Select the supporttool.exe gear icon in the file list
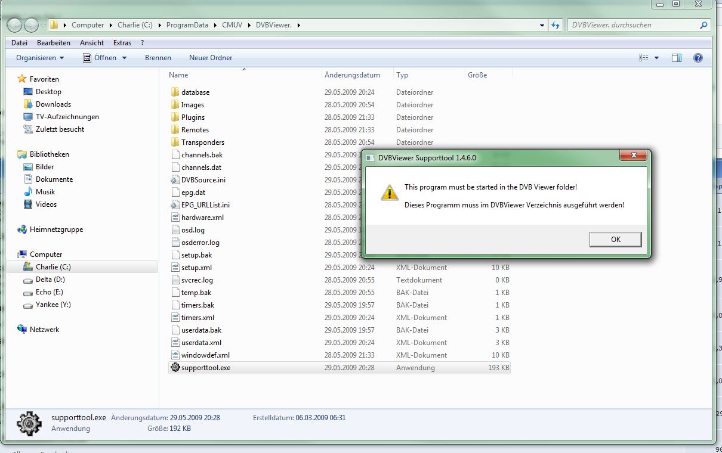Image resolution: width=722 pixels, height=453 pixels. click(175, 368)
